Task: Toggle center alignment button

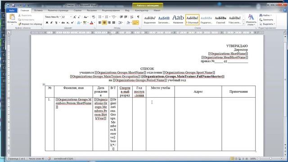Action: pyautogui.click(x=104, y=22)
